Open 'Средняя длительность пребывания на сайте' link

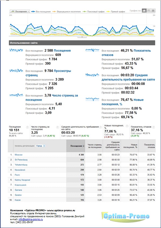pyautogui.click(x=128, y=77)
